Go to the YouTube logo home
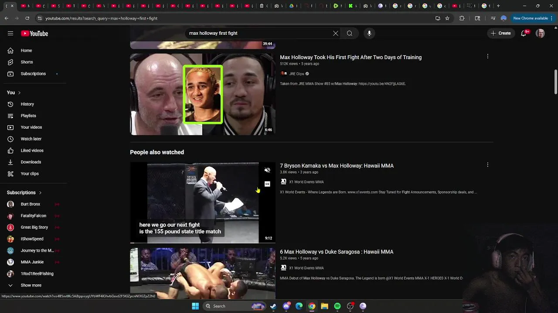Viewport: 558px width, 313px height. [34, 33]
